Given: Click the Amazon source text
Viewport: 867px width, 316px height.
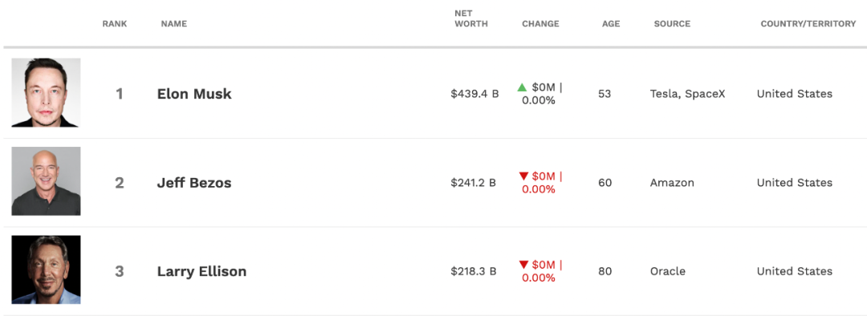Looking at the screenshot, I should pos(672,182).
